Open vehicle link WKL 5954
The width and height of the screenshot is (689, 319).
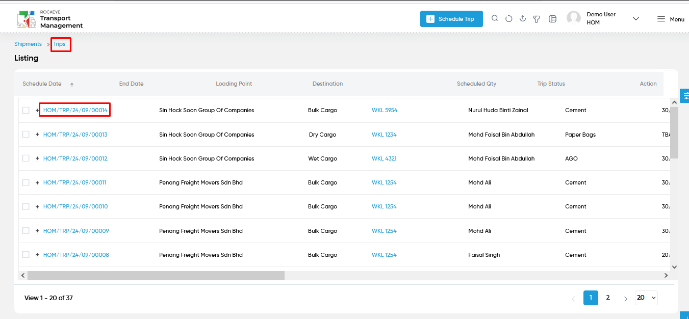[x=385, y=110]
